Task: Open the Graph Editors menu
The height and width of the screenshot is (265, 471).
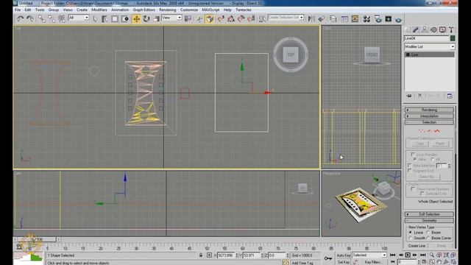Action: pyautogui.click(x=144, y=10)
